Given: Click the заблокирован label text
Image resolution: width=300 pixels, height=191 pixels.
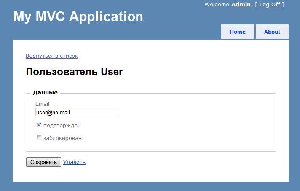Looking at the screenshot, I should [x=62, y=138].
